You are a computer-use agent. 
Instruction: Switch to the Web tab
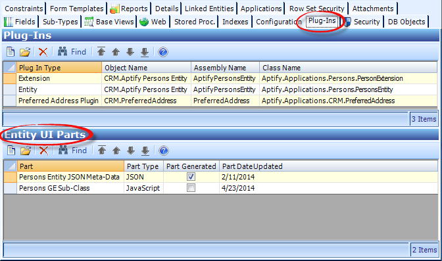tap(153, 22)
